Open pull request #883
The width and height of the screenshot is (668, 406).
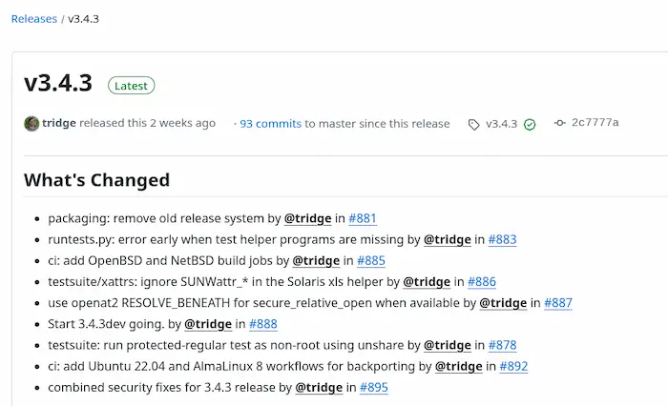click(x=502, y=239)
